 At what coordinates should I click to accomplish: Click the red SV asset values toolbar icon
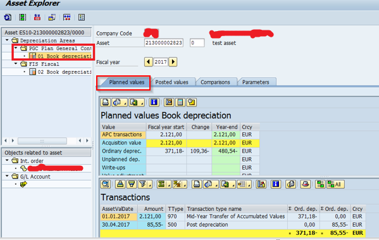pyautogui.click(x=37, y=18)
